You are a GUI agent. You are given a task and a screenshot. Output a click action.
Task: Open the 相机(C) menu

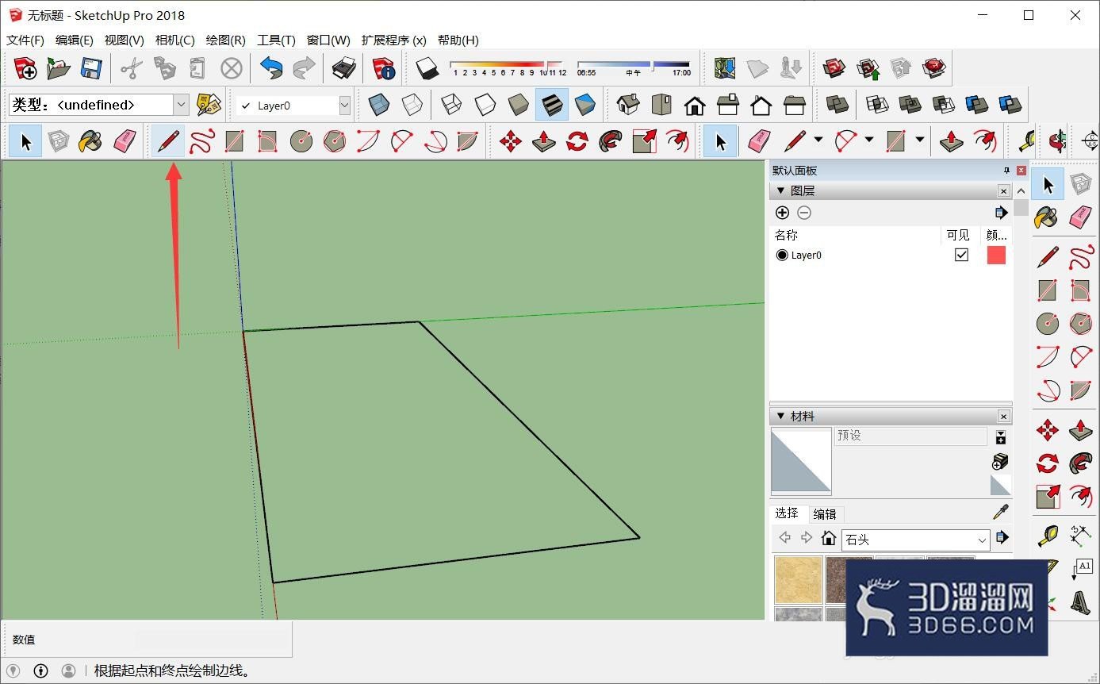click(174, 40)
